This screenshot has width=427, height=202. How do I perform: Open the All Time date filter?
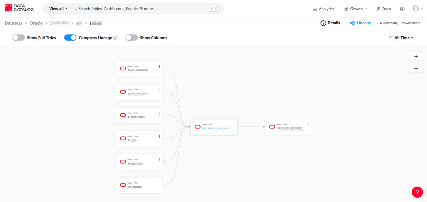pyautogui.click(x=401, y=38)
